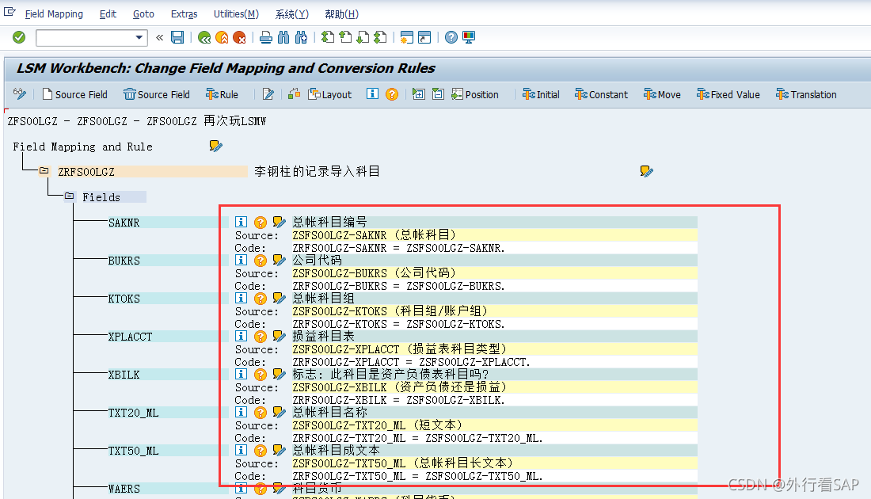This screenshot has height=499, width=871.
Task: Click the note icon beside Field Mapping and Rule
Action: (215, 147)
